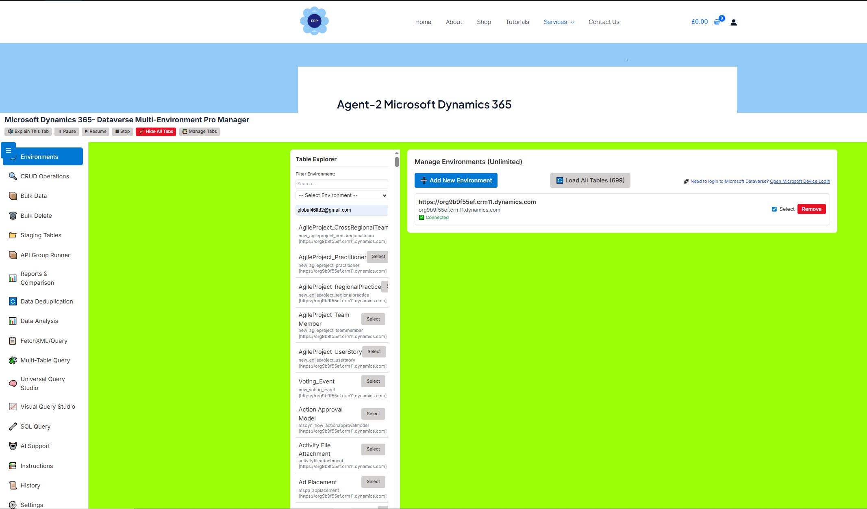This screenshot has width=867, height=509.
Task: Open the Data Deduplication tool
Action: (x=46, y=301)
